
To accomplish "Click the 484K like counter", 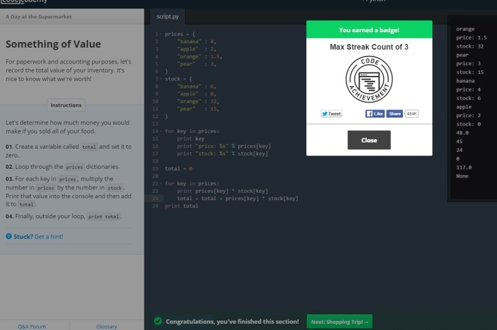I will coord(412,114).
